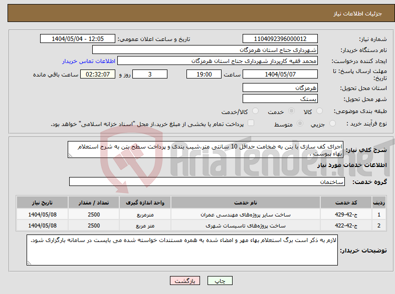Click the جزئیات اطلاعات نیاز header title
The image size is (395, 294).
click(358, 13)
